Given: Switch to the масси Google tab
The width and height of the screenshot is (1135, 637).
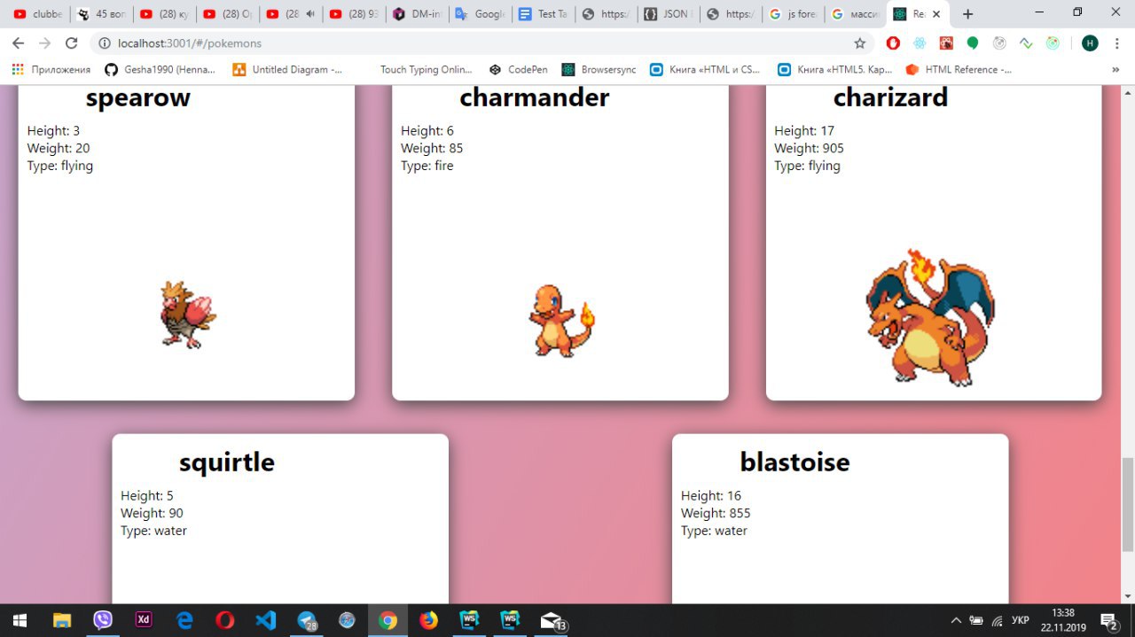Looking at the screenshot, I should (x=856, y=14).
